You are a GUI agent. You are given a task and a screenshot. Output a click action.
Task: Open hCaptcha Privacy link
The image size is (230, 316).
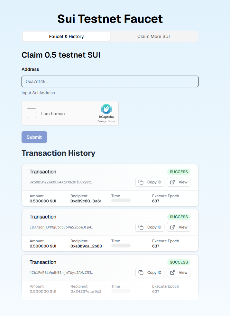(102, 121)
